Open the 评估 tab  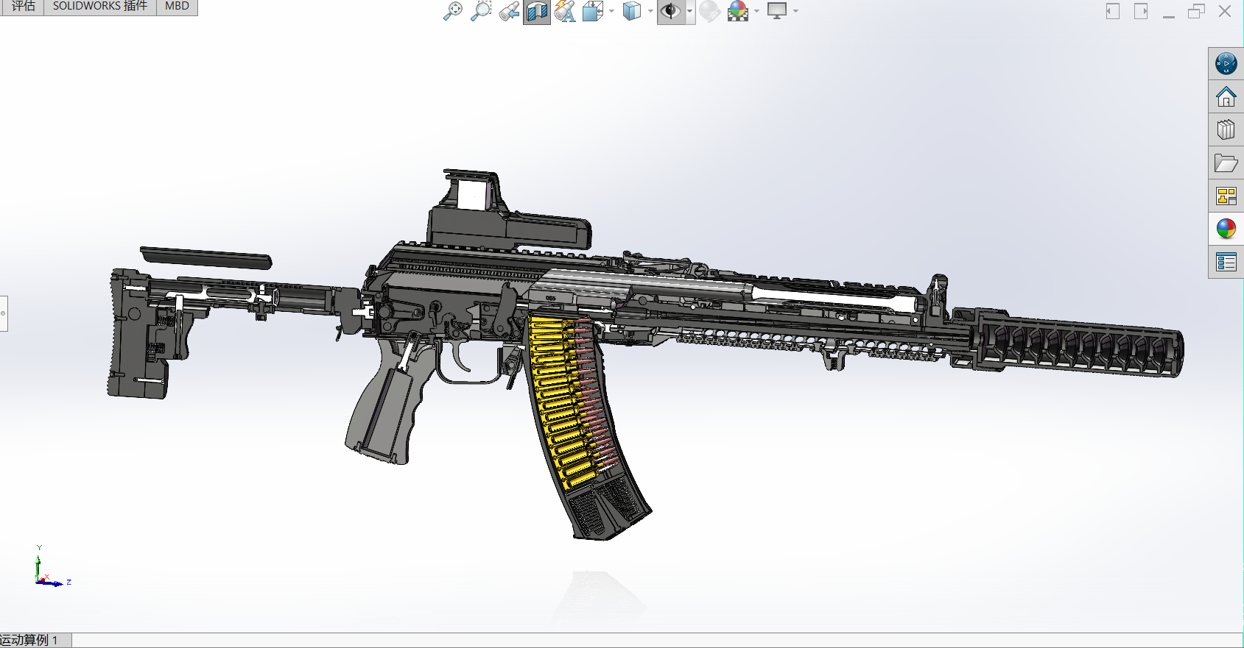[24, 6]
